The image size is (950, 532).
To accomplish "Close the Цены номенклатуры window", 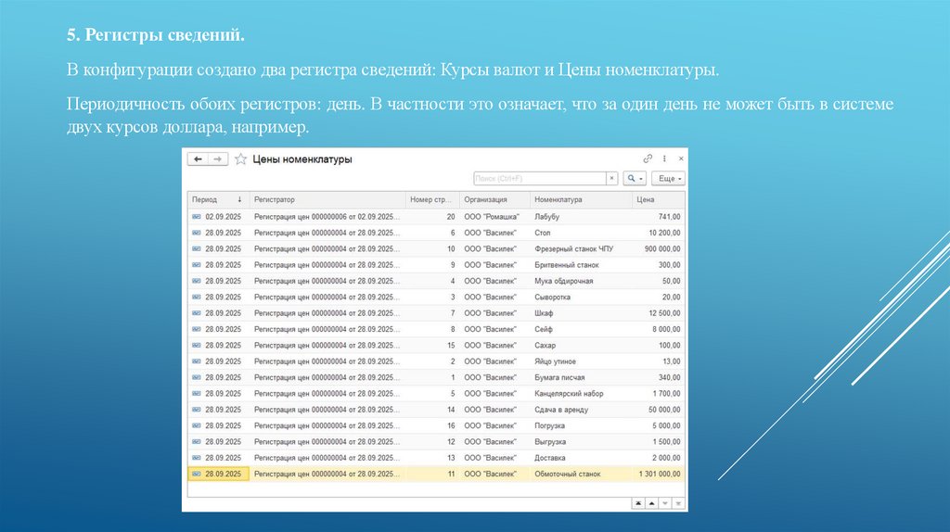I will (681, 158).
